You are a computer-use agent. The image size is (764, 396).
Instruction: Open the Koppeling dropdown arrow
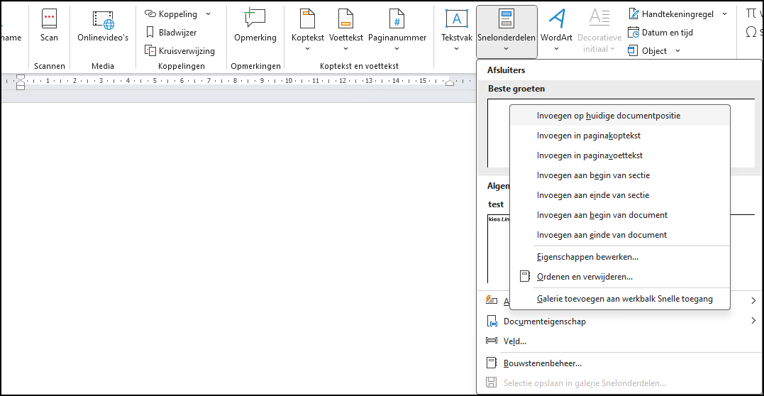point(208,13)
